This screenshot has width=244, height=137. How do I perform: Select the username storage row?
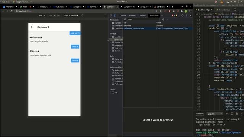(157, 25)
